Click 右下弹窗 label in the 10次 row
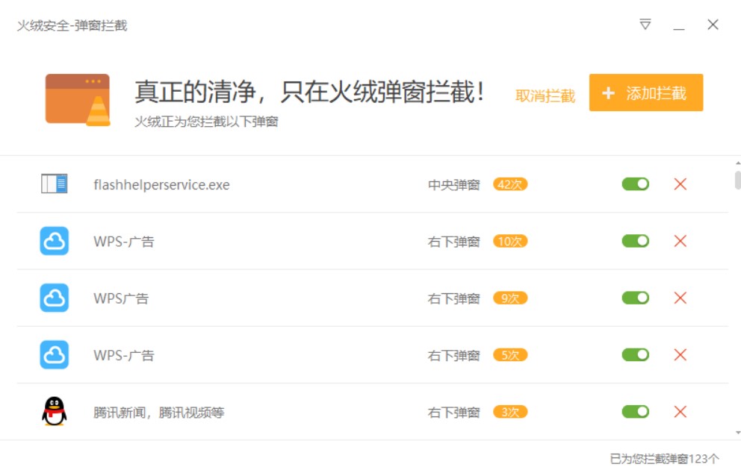Viewport: 741px width, 476px height. (453, 242)
